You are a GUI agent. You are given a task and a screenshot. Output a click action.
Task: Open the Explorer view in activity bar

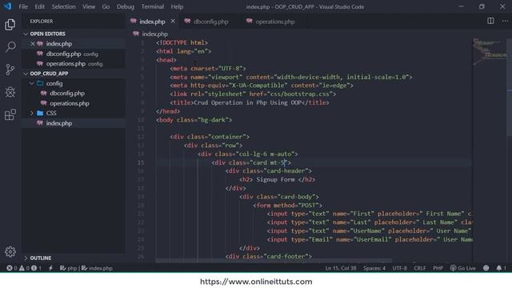tap(10, 25)
